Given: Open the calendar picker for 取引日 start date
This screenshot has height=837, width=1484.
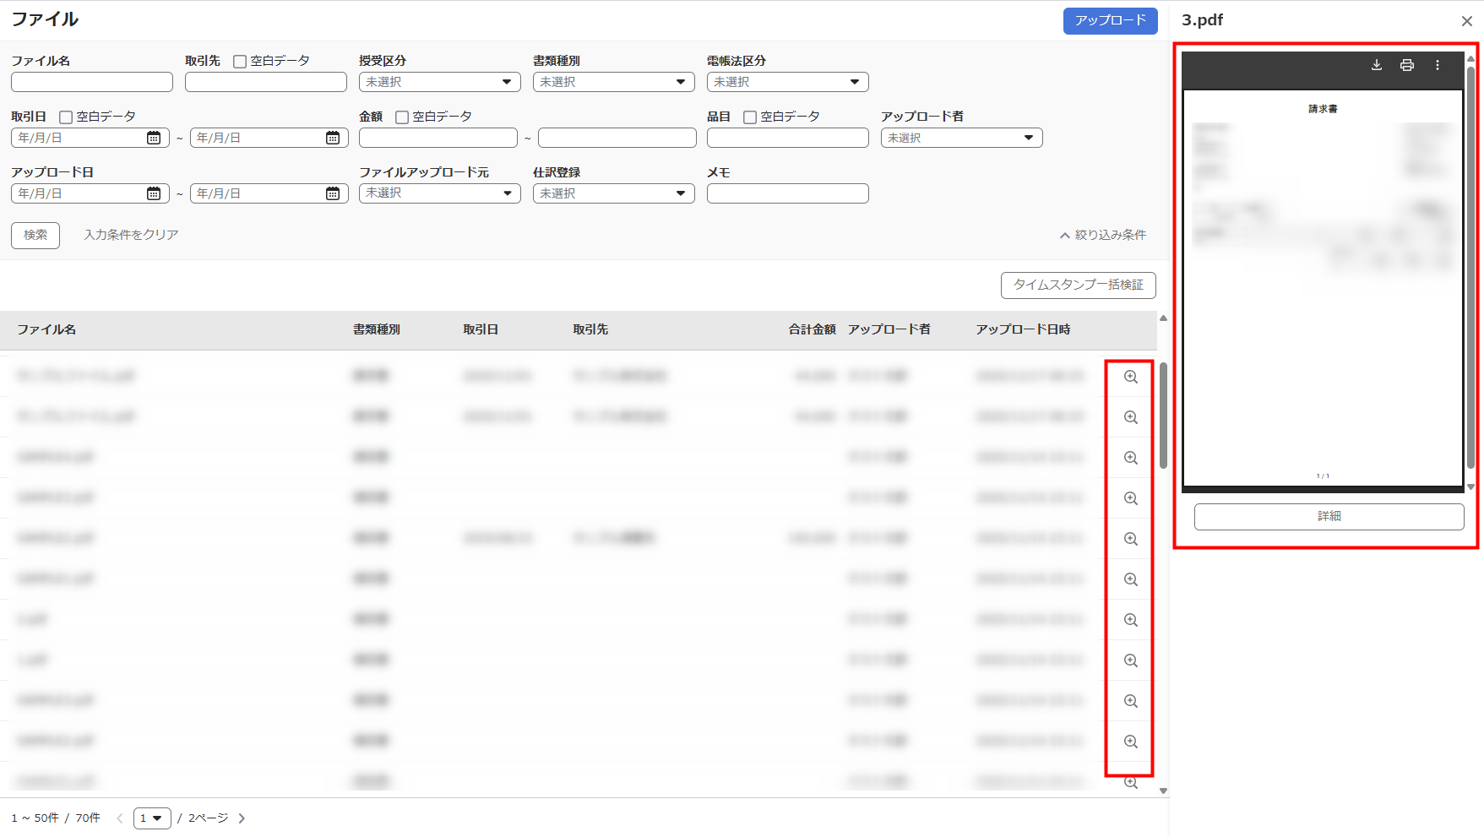Looking at the screenshot, I should click(154, 138).
